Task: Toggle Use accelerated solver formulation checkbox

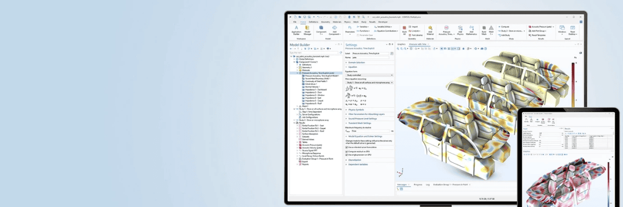Action: [x=347, y=147]
